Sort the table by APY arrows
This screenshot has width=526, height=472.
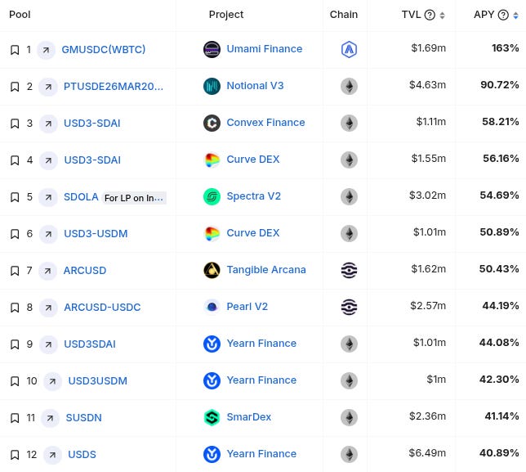pyautogui.click(x=515, y=16)
